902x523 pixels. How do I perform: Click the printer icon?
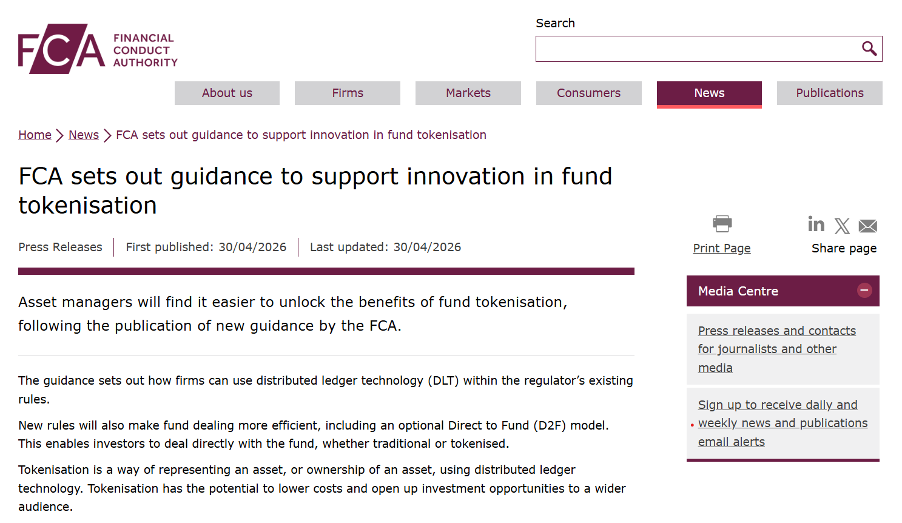[x=722, y=224]
